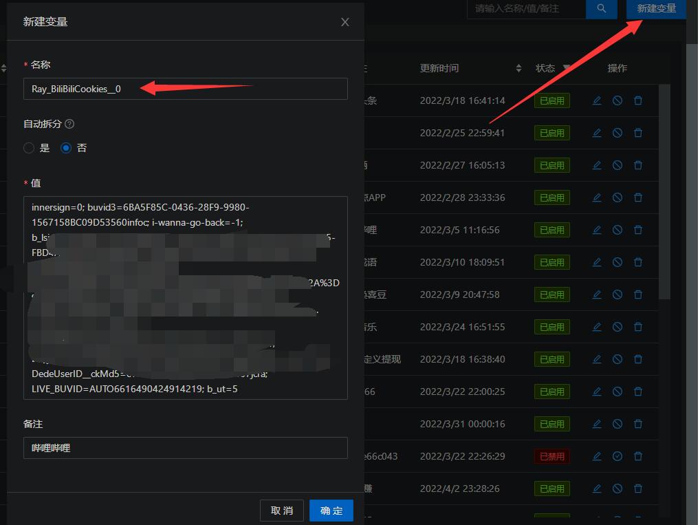
Task: Open the 状态 column filter
Action: tap(566, 68)
